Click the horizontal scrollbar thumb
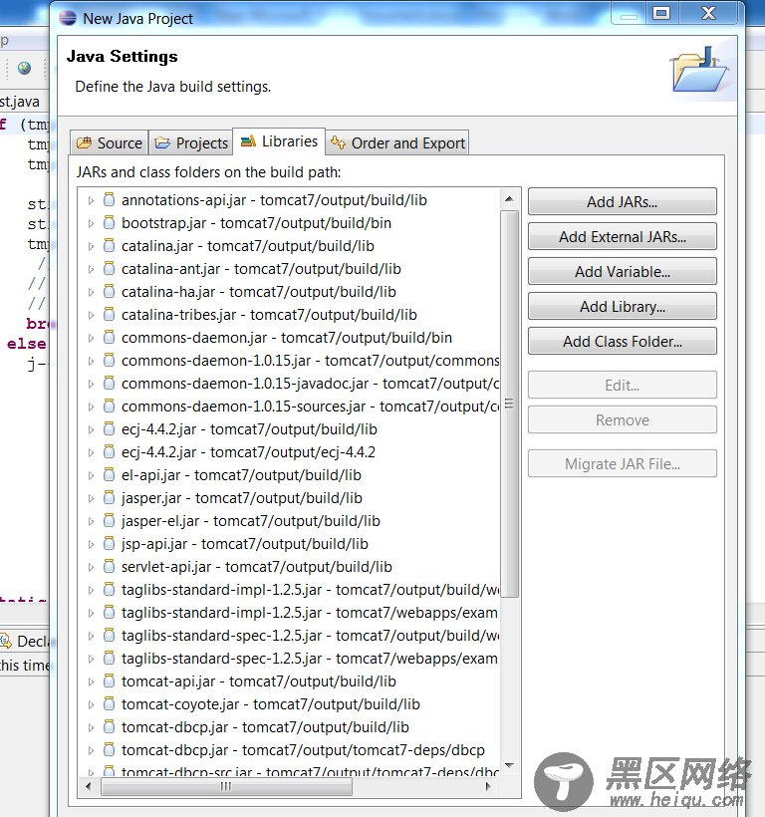 226,786
